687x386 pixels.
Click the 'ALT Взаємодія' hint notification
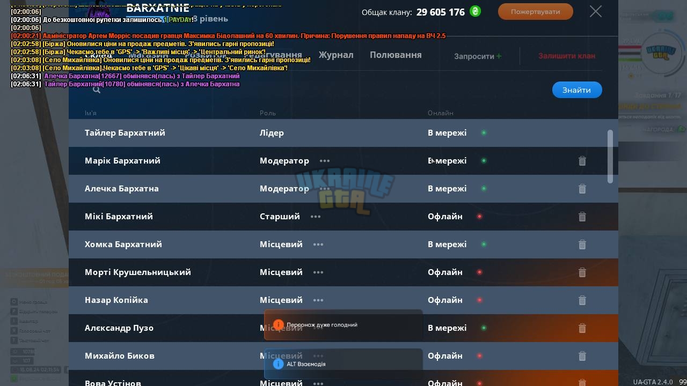point(343,364)
